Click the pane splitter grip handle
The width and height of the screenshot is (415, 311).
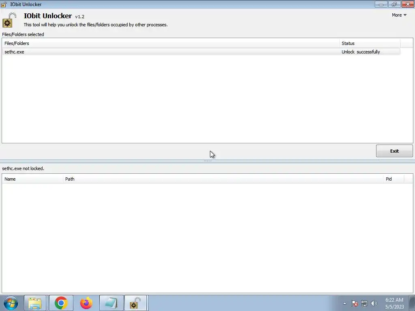(x=207, y=161)
